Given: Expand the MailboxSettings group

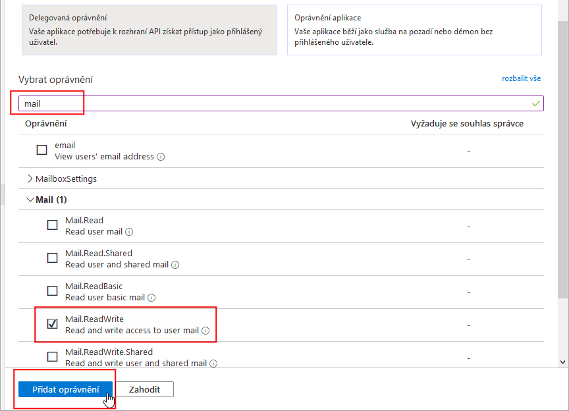Looking at the screenshot, I should [30, 178].
